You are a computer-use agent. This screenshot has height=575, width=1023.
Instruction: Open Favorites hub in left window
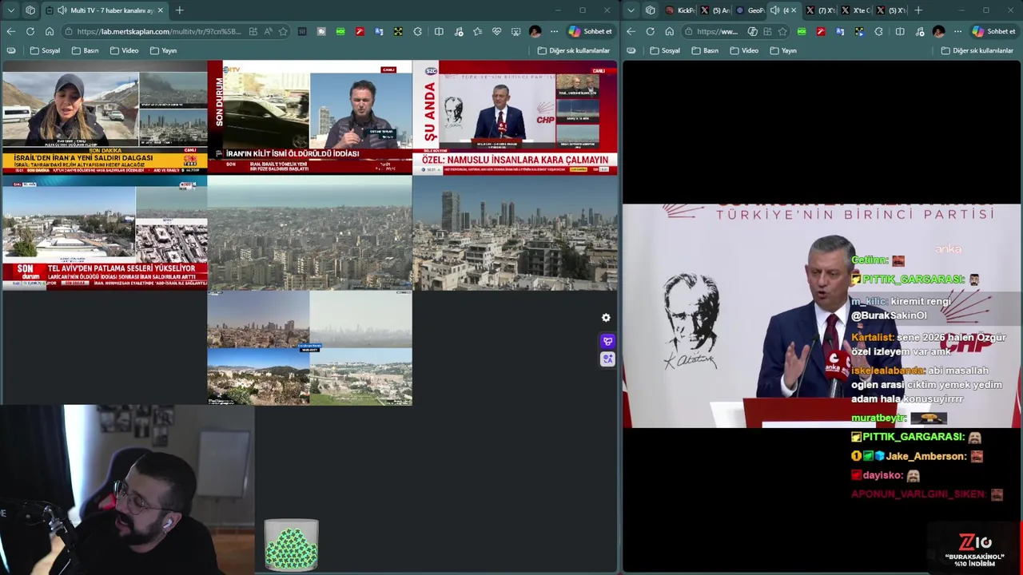pos(477,31)
